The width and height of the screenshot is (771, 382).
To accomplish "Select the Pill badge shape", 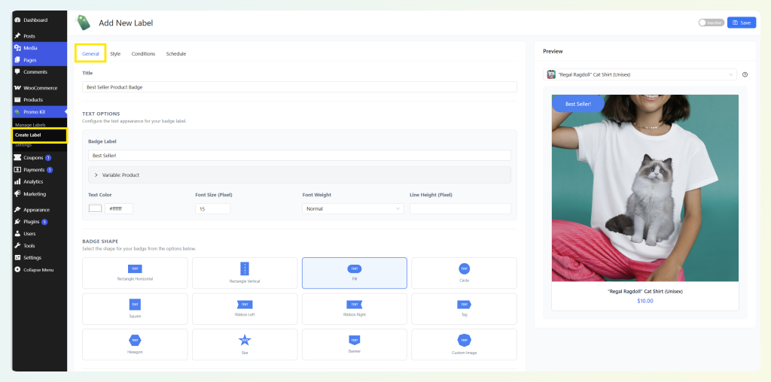I will pos(355,273).
